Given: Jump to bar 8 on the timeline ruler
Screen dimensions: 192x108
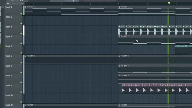Looking at the screenshot, I should (x=90, y=4).
